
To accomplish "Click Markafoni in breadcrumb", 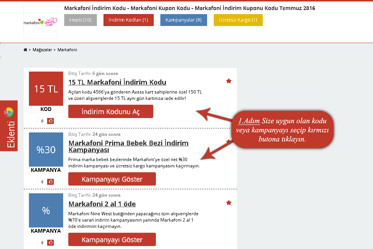I will (x=67, y=50).
